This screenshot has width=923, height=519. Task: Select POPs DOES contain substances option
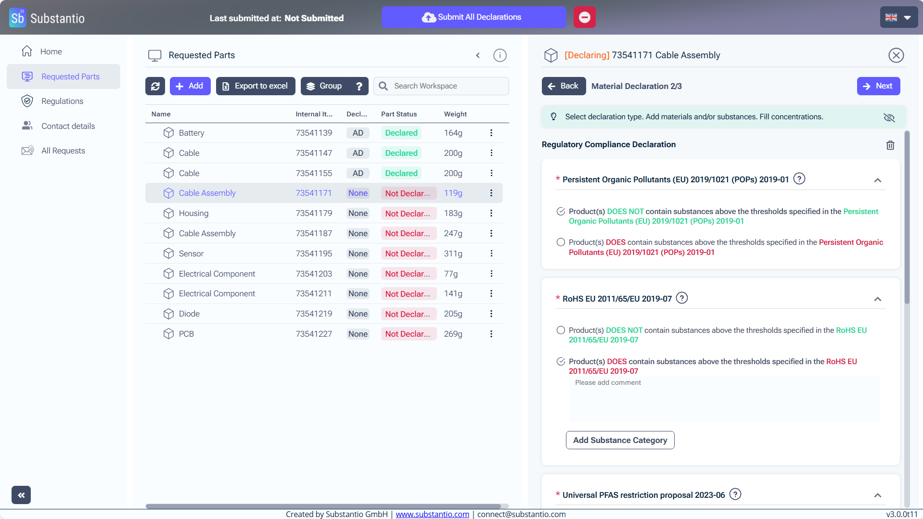pyautogui.click(x=561, y=242)
